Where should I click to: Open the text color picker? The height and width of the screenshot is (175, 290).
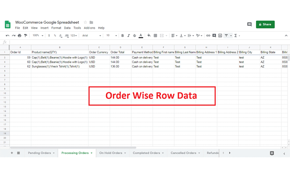141,36
